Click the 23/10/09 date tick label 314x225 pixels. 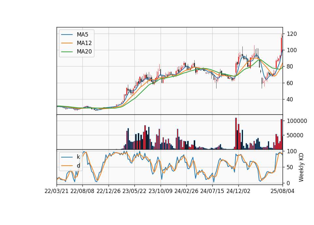pyautogui.click(x=160, y=191)
